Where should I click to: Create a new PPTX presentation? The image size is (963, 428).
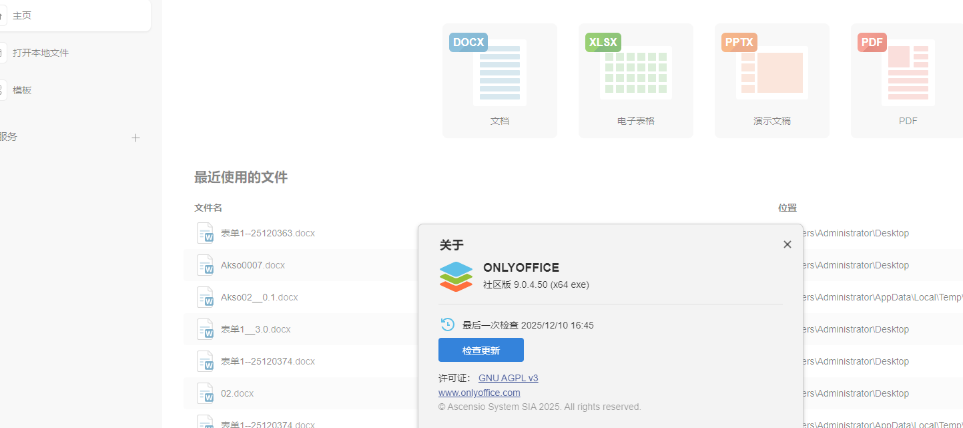tap(771, 80)
